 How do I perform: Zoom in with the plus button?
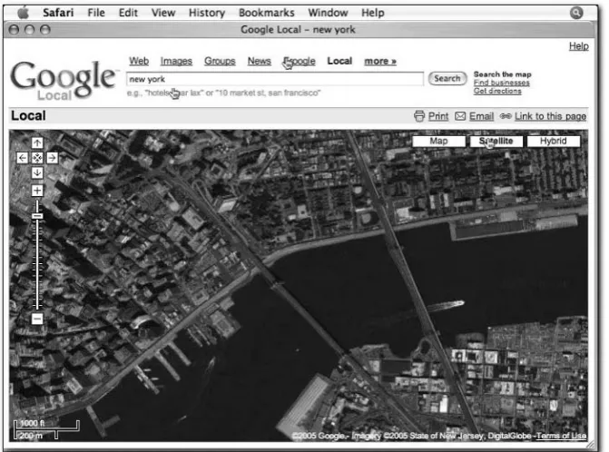pos(37,191)
